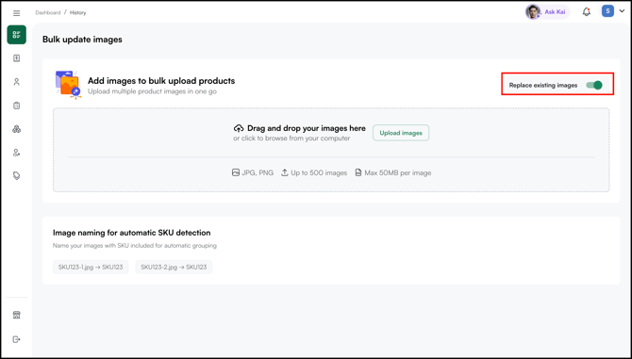This screenshot has width=632, height=359.
Task: Click 'Upload multiple product images in one go'
Action: [153, 91]
